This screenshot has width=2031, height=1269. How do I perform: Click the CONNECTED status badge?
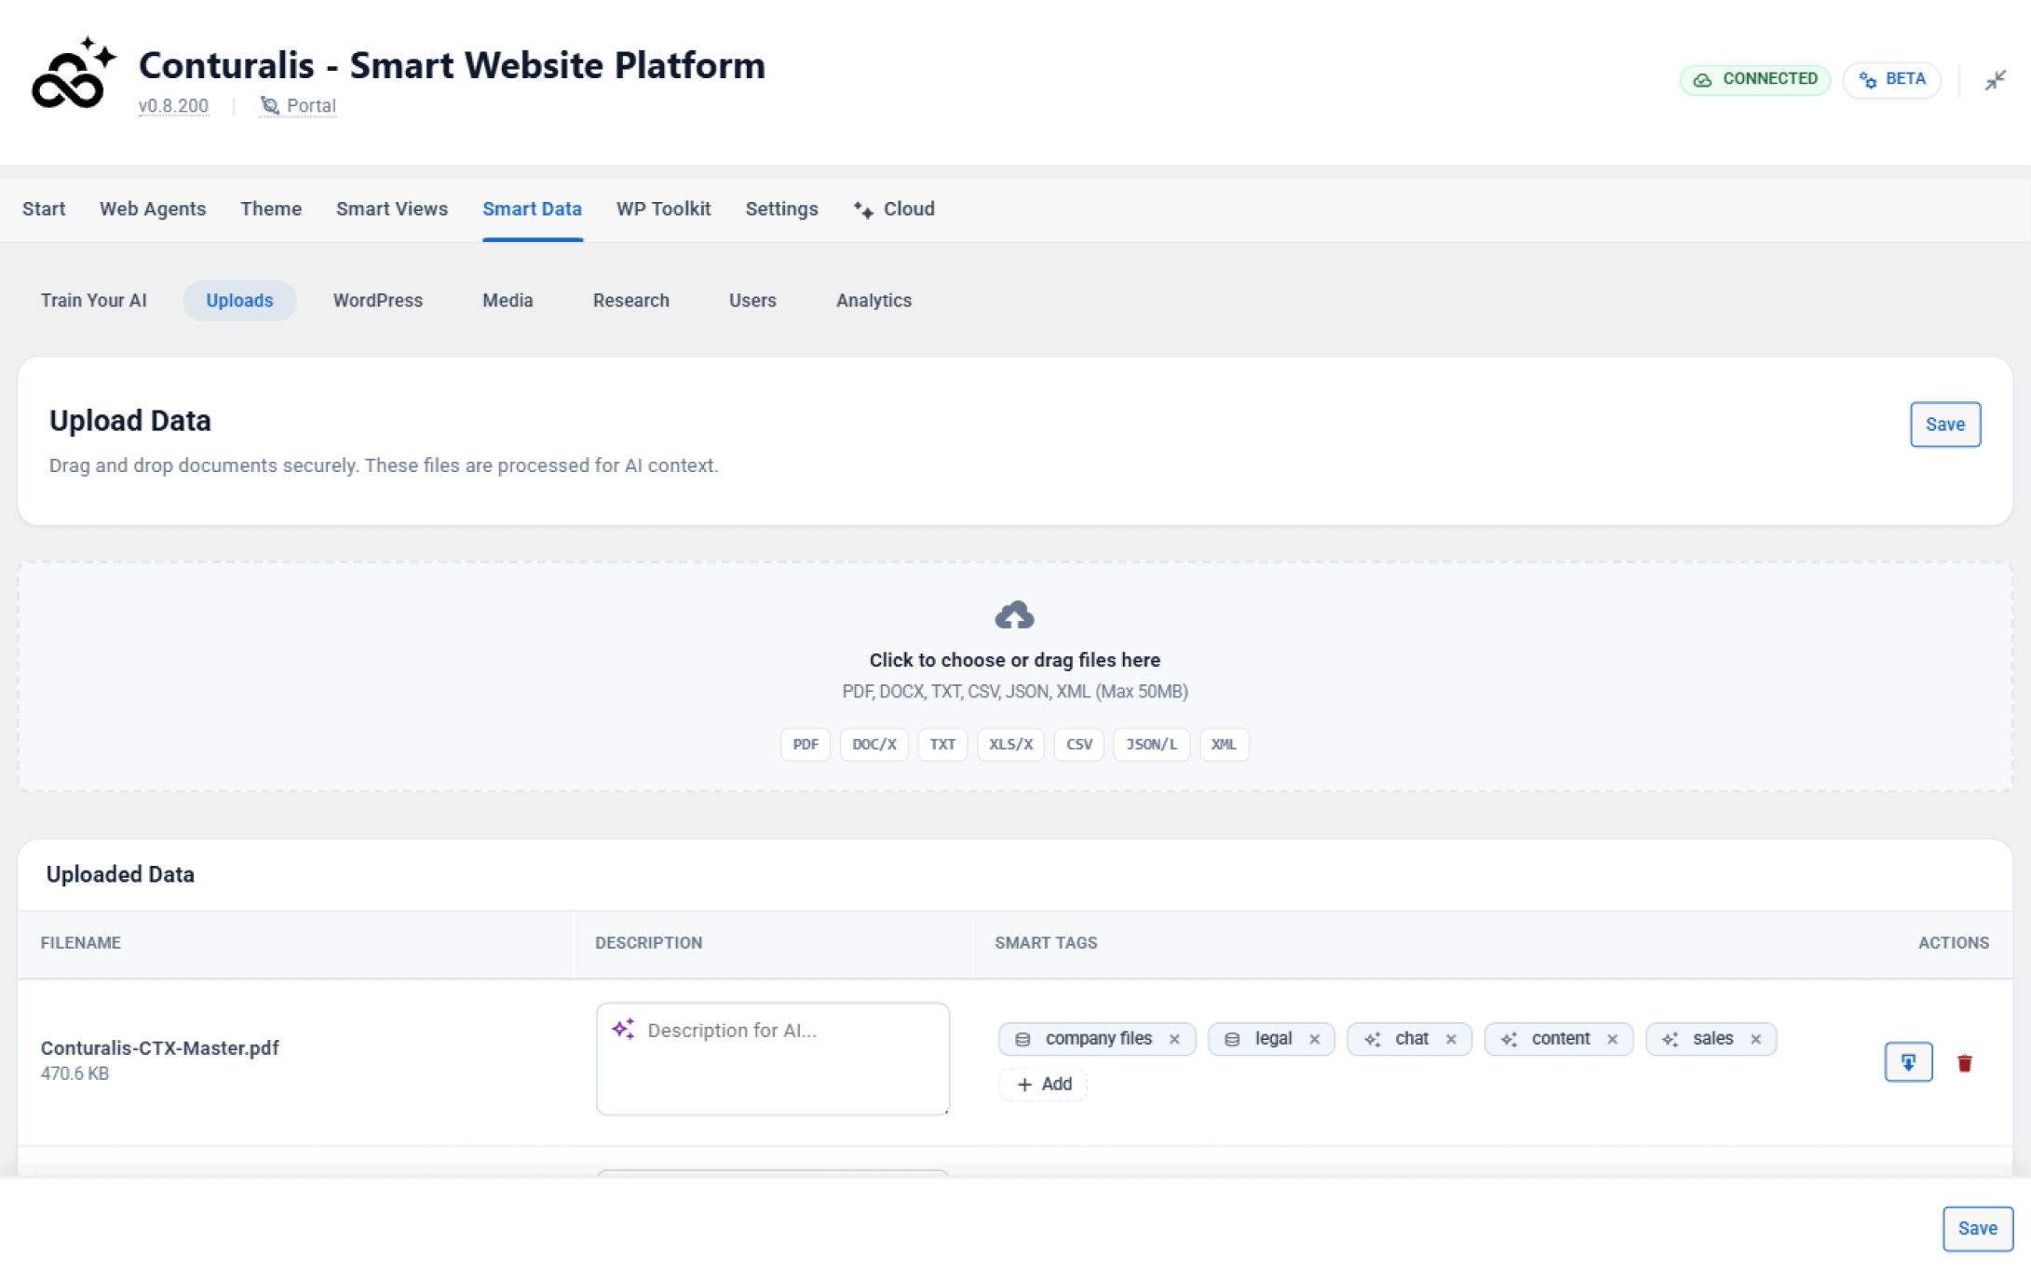click(1754, 79)
